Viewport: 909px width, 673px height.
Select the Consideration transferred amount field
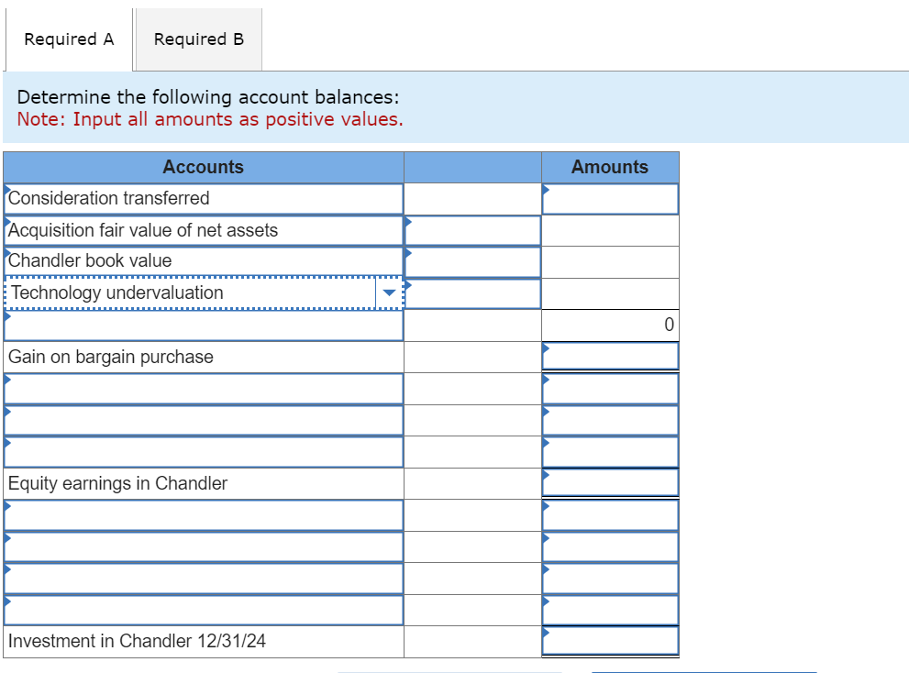[x=610, y=198]
